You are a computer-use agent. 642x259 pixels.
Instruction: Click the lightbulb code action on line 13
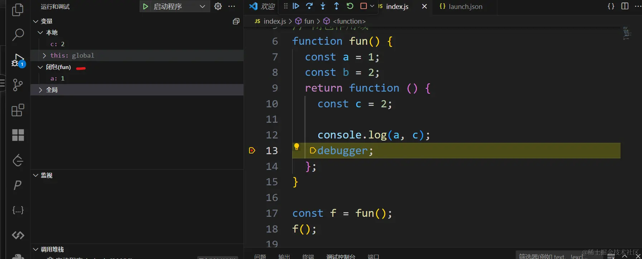(x=296, y=146)
